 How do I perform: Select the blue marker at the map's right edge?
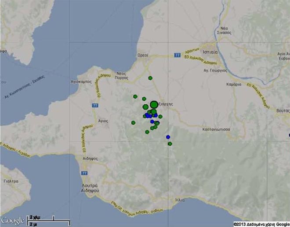point(289,135)
